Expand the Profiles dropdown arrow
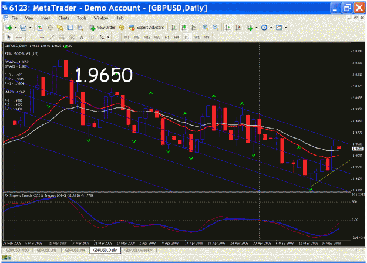Viewport: 367px width, 263px height. 31,28
